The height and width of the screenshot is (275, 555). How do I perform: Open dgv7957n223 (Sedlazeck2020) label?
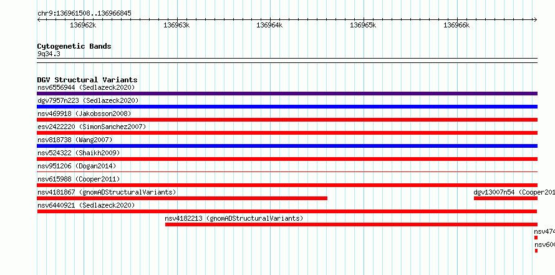[x=88, y=100]
